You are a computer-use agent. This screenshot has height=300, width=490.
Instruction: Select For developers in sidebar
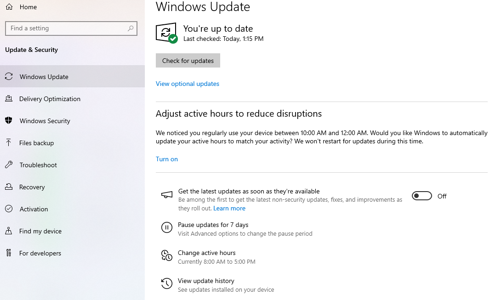(x=72, y=253)
